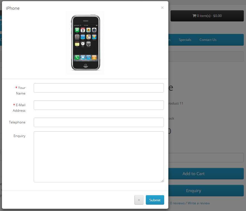246x211 pixels.
Task: Focus the Your Name input field
Action: point(99,88)
